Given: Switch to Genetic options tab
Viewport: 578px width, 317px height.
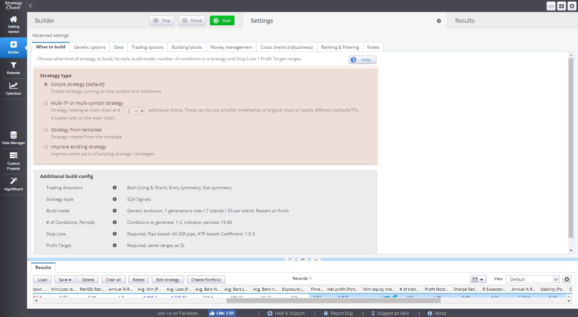Looking at the screenshot, I should (90, 47).
